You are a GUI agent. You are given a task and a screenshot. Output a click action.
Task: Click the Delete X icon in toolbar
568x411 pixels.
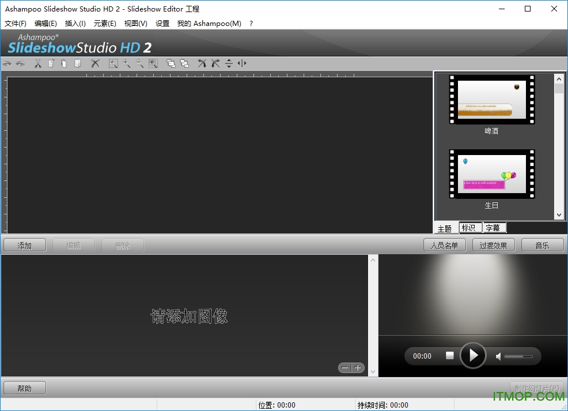(x=95, y=63)
